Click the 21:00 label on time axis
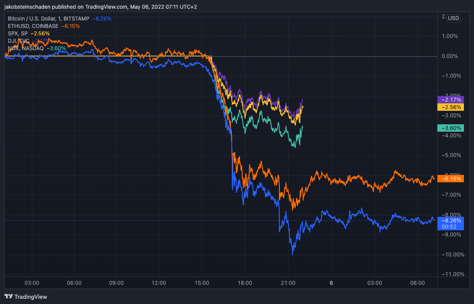 288,283
